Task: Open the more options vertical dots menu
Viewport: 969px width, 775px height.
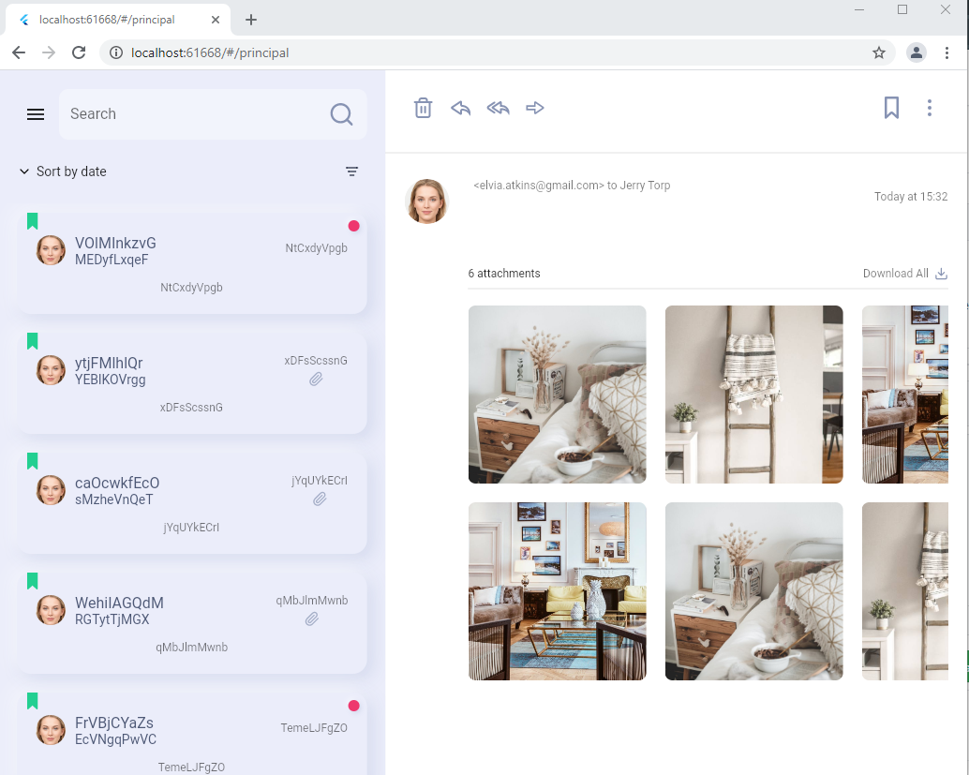Action: click(x=929, y=108)
